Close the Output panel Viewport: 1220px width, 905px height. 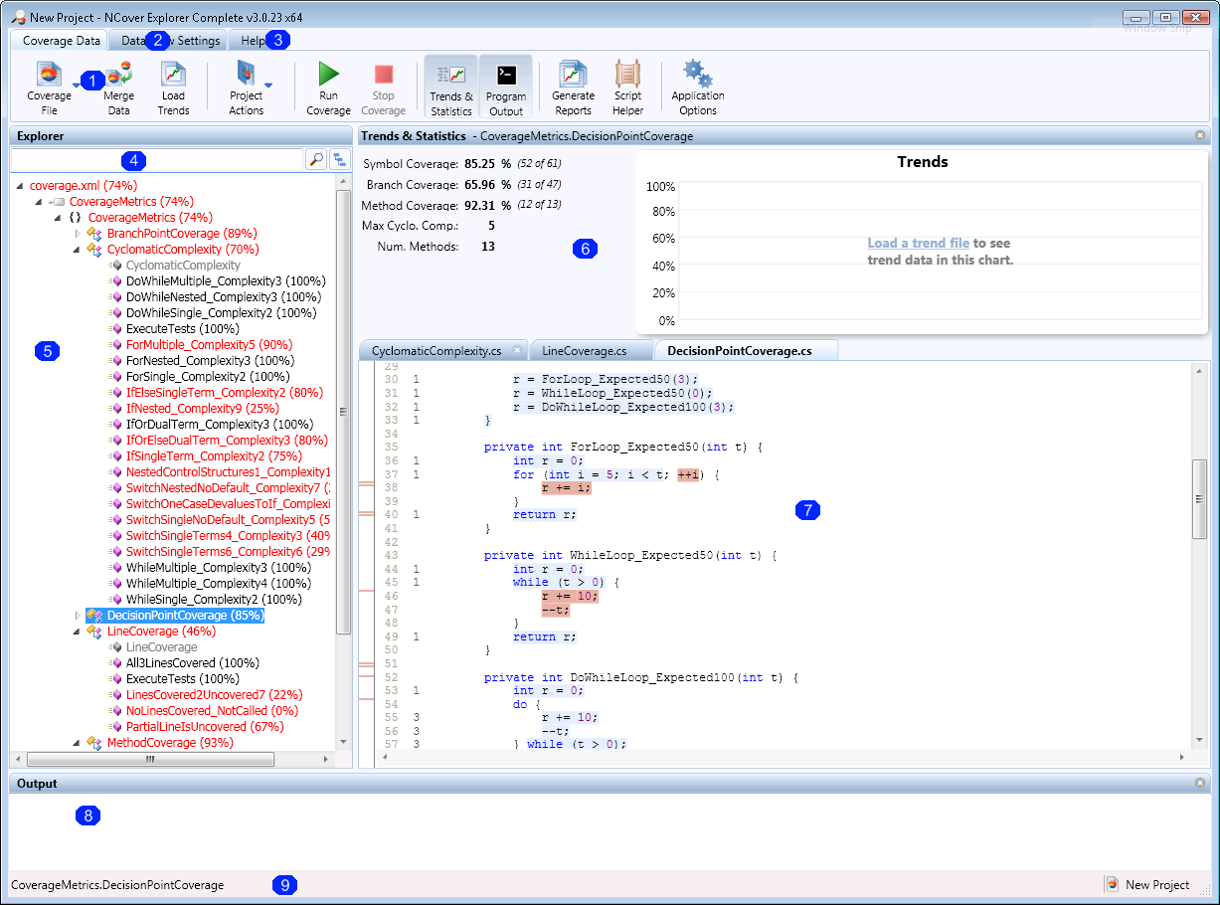1199,784
